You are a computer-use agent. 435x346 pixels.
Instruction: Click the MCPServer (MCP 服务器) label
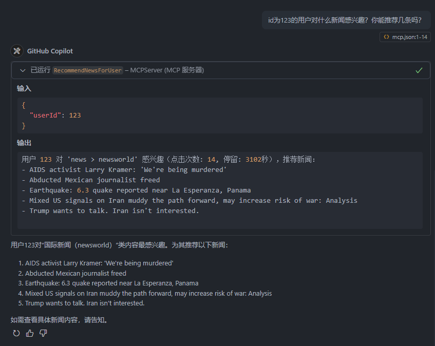tap(167, 70)
